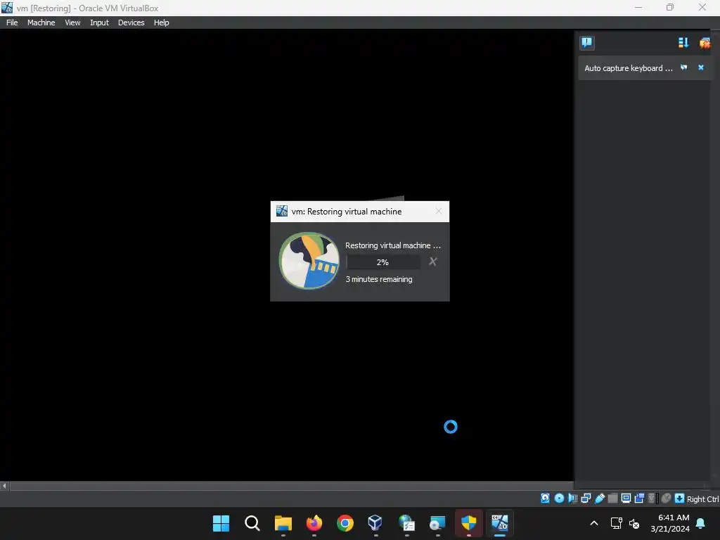The height and width of the screenshot is (540, 720).
Task: Click the hard disk activity status icon
Action: coord(545,499)
